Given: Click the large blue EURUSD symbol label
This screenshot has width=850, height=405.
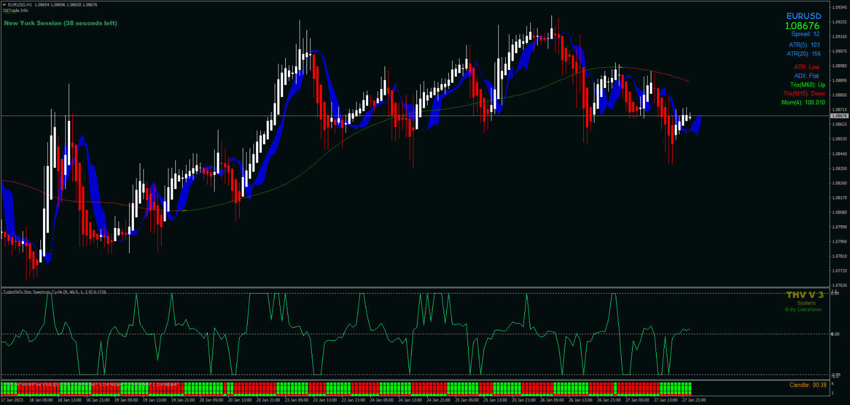Looking at the screenshot, I should [x=803, y=16].
